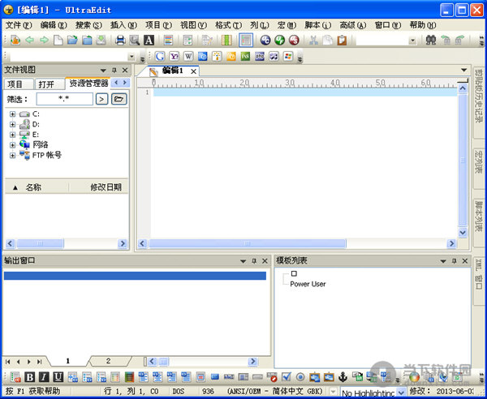Expand the FTP 帐号 tree node

tap(13, 154)
